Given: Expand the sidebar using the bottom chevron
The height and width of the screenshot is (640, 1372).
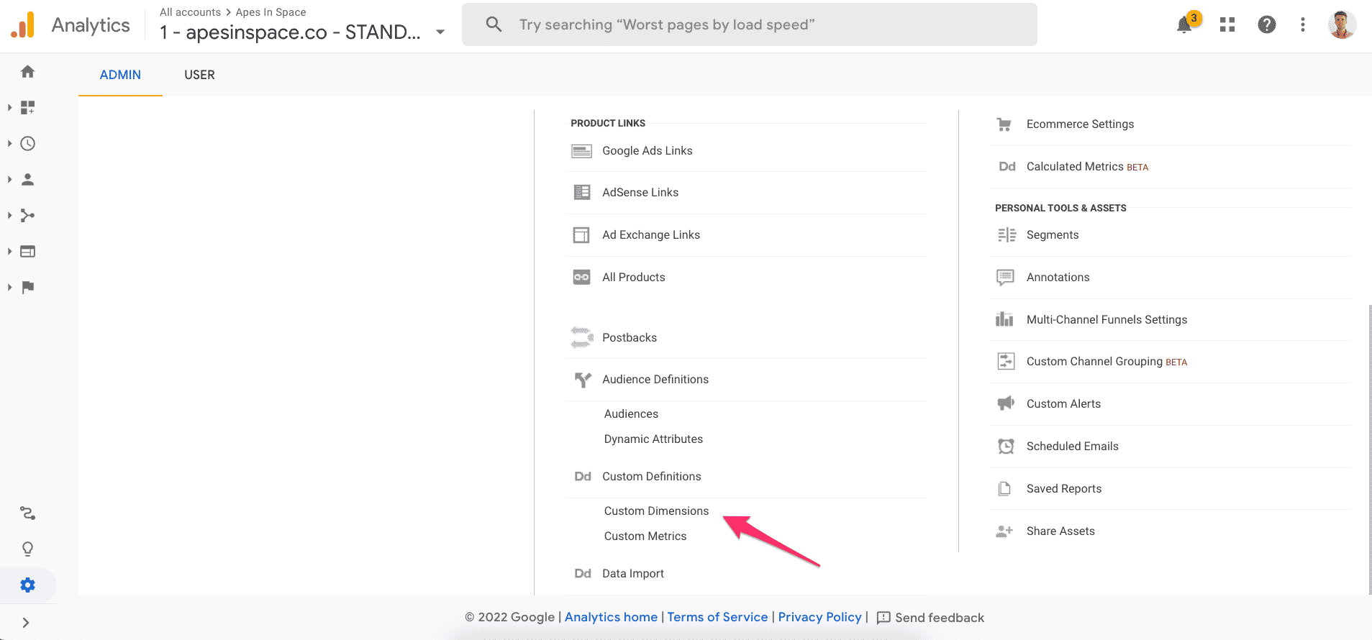Looking at the screenshot, I should (26, 623).
